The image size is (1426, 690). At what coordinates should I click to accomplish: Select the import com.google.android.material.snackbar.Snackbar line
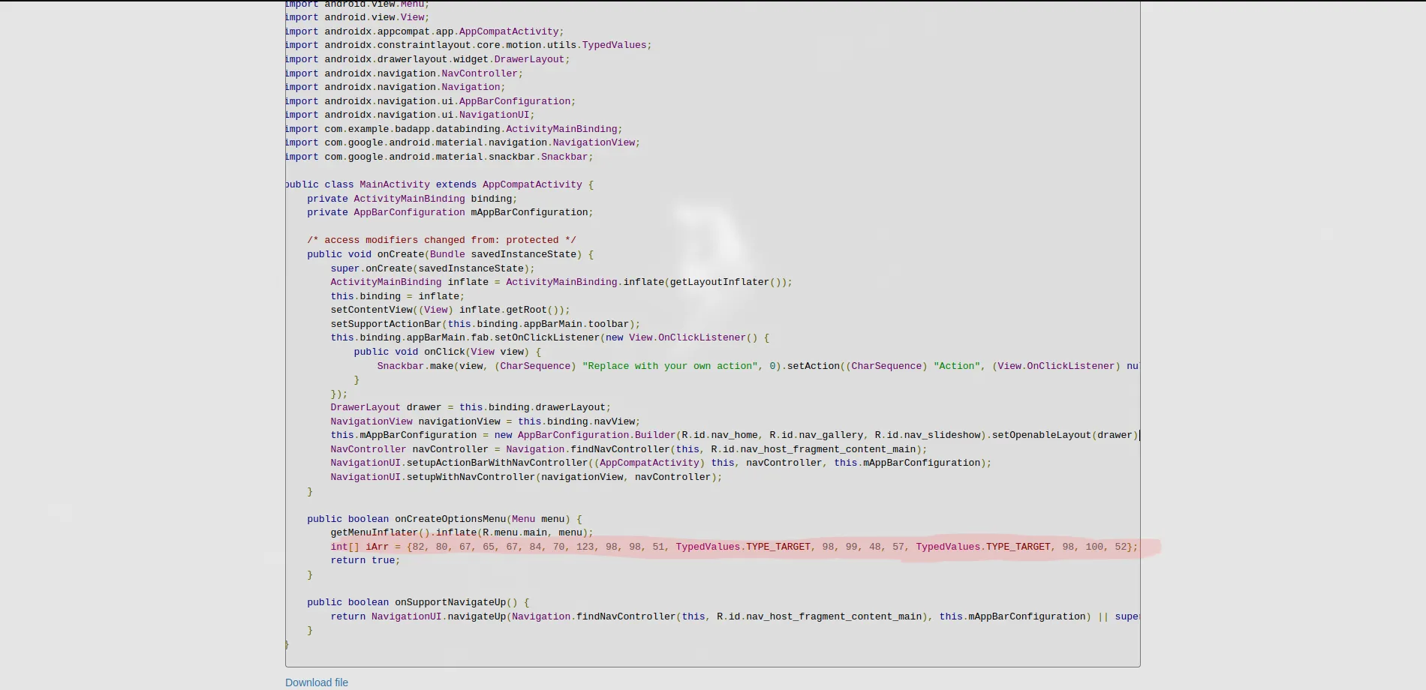[x=438, y=156]
